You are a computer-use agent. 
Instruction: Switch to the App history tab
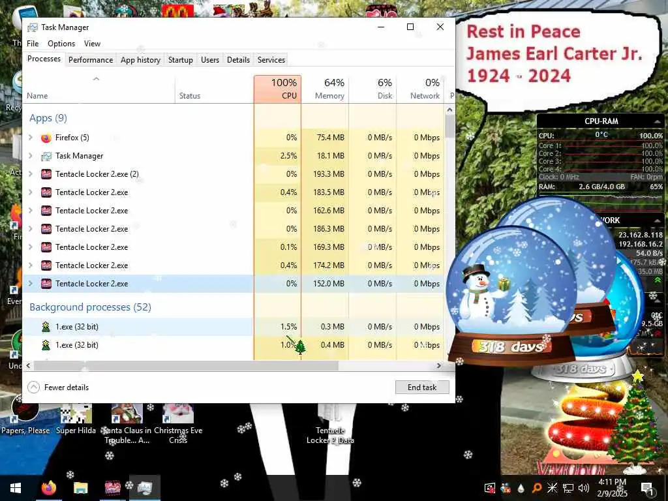[x=141, y=60]
